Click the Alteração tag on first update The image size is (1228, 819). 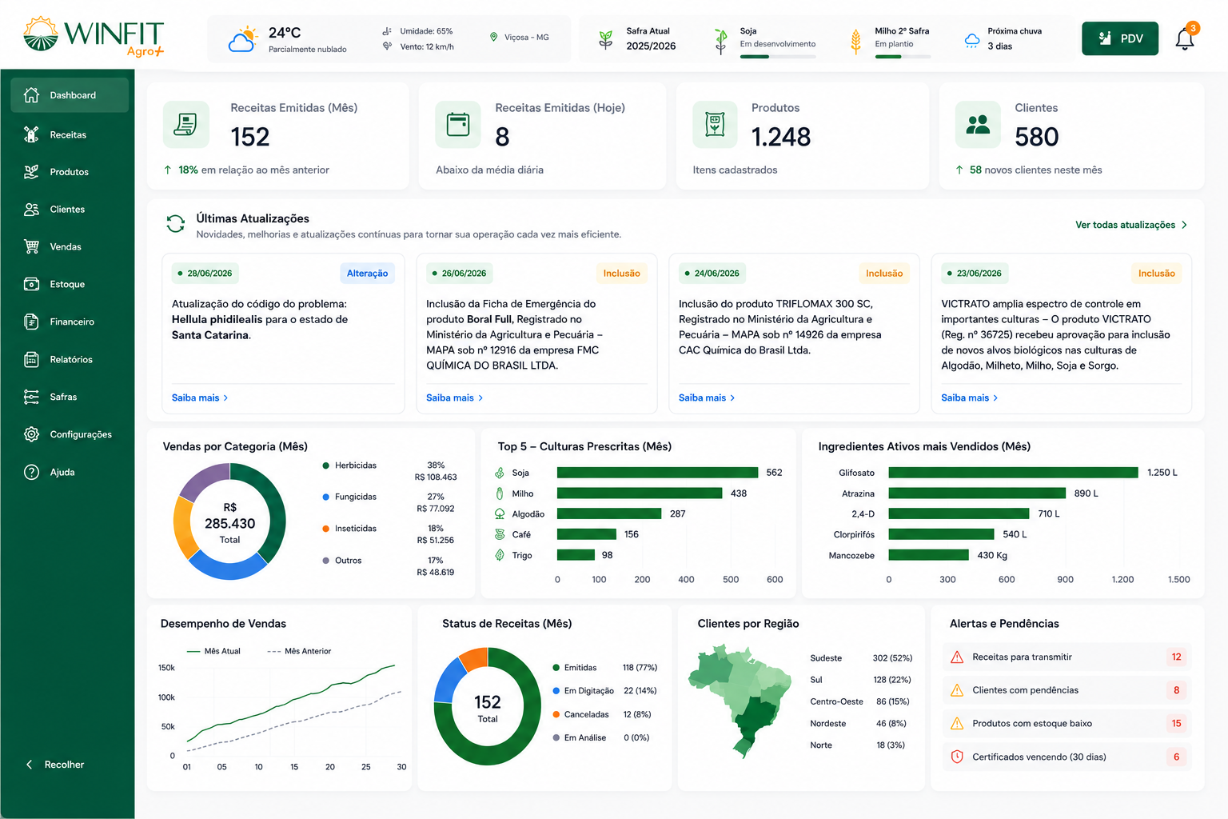367,274
